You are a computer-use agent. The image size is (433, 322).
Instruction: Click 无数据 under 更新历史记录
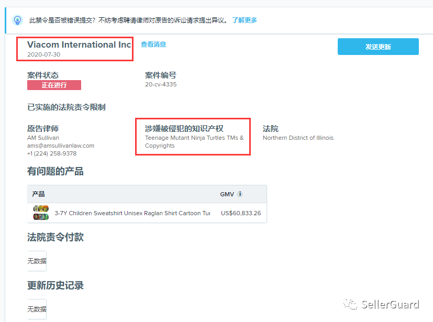point(36,308)
